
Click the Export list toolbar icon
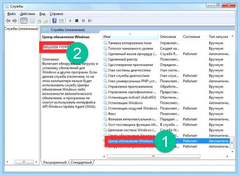(46, 21)
